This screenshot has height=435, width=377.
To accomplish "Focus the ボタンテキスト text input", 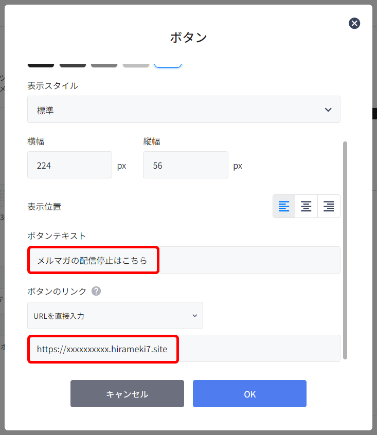I will (184, 260).
